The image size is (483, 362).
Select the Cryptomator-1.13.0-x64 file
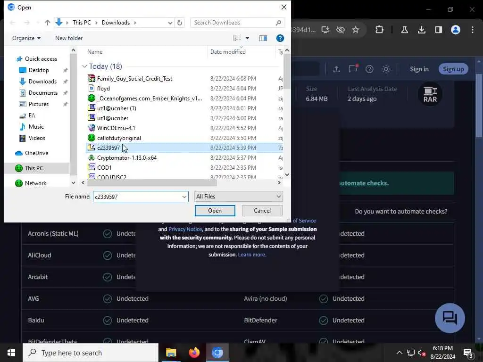126,157
